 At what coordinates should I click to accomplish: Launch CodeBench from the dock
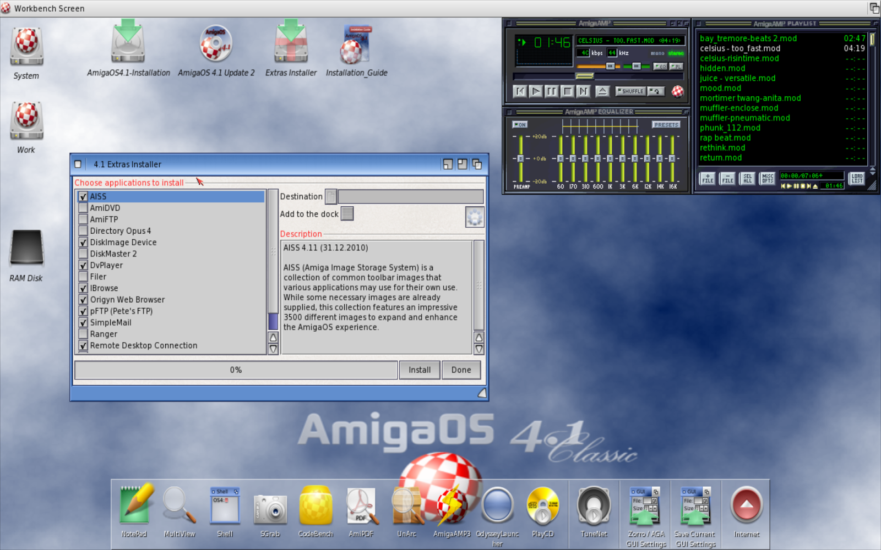tap(316, 505)
